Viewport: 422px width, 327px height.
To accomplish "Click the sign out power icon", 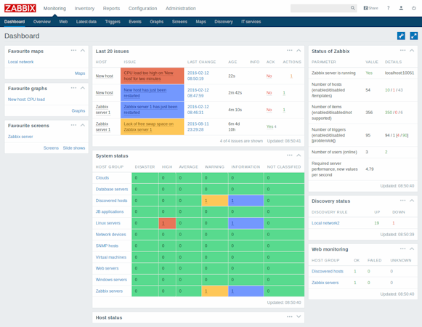I will click(414, 8).
